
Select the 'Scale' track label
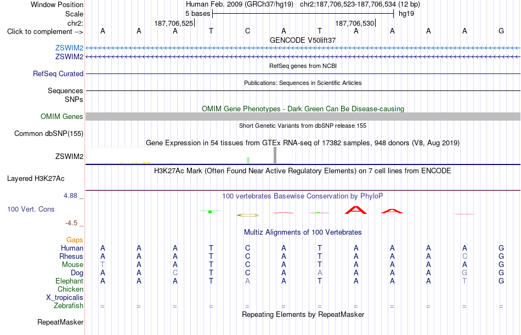click(x=74, y=14)
